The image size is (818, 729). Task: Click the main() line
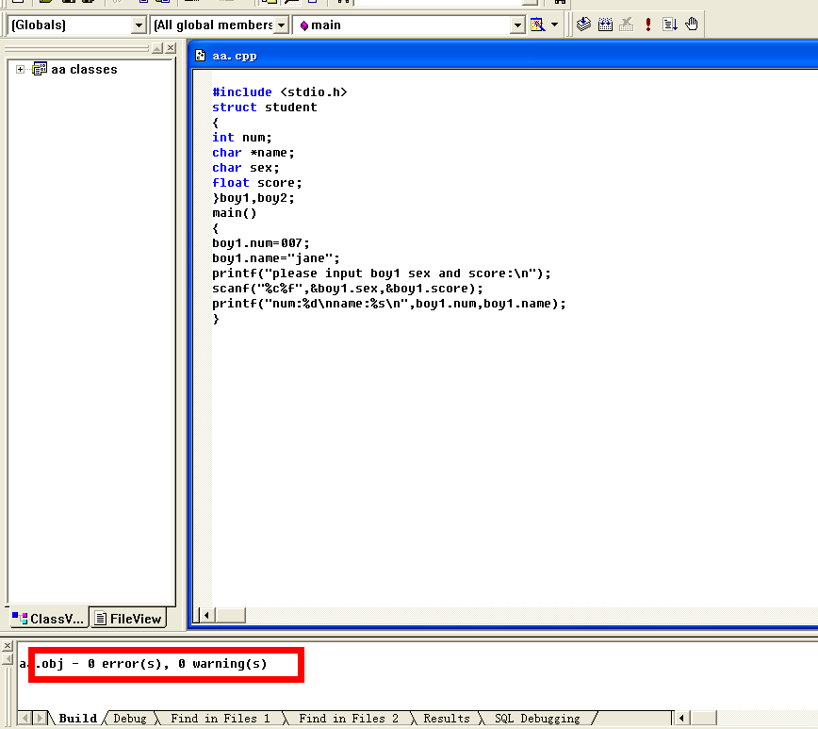235,213
